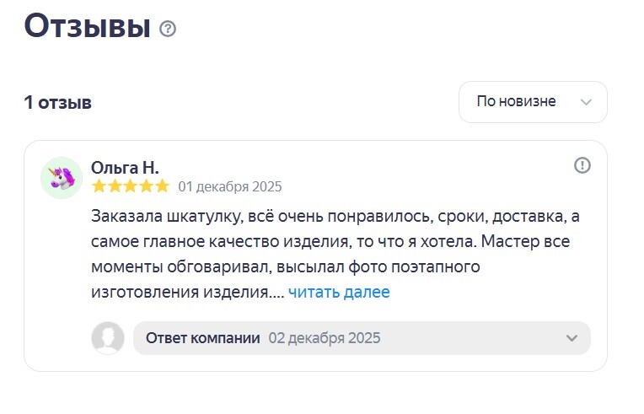Click the 1 отзыв review count
The width and height of the screenshot is (644, 414).
pyautogui.click(x=57, y=103)
